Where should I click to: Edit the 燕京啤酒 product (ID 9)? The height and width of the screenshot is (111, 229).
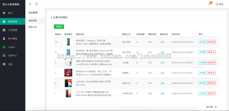coord(203,52)
